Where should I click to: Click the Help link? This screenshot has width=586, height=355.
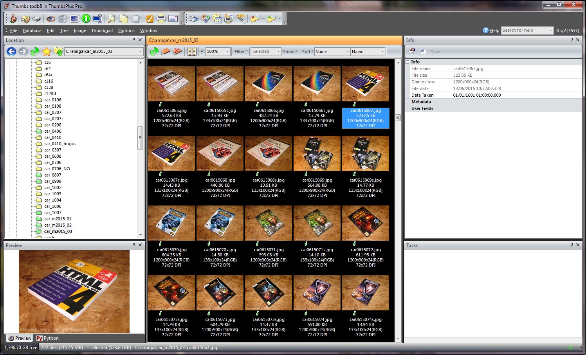(x=494, y=31)
